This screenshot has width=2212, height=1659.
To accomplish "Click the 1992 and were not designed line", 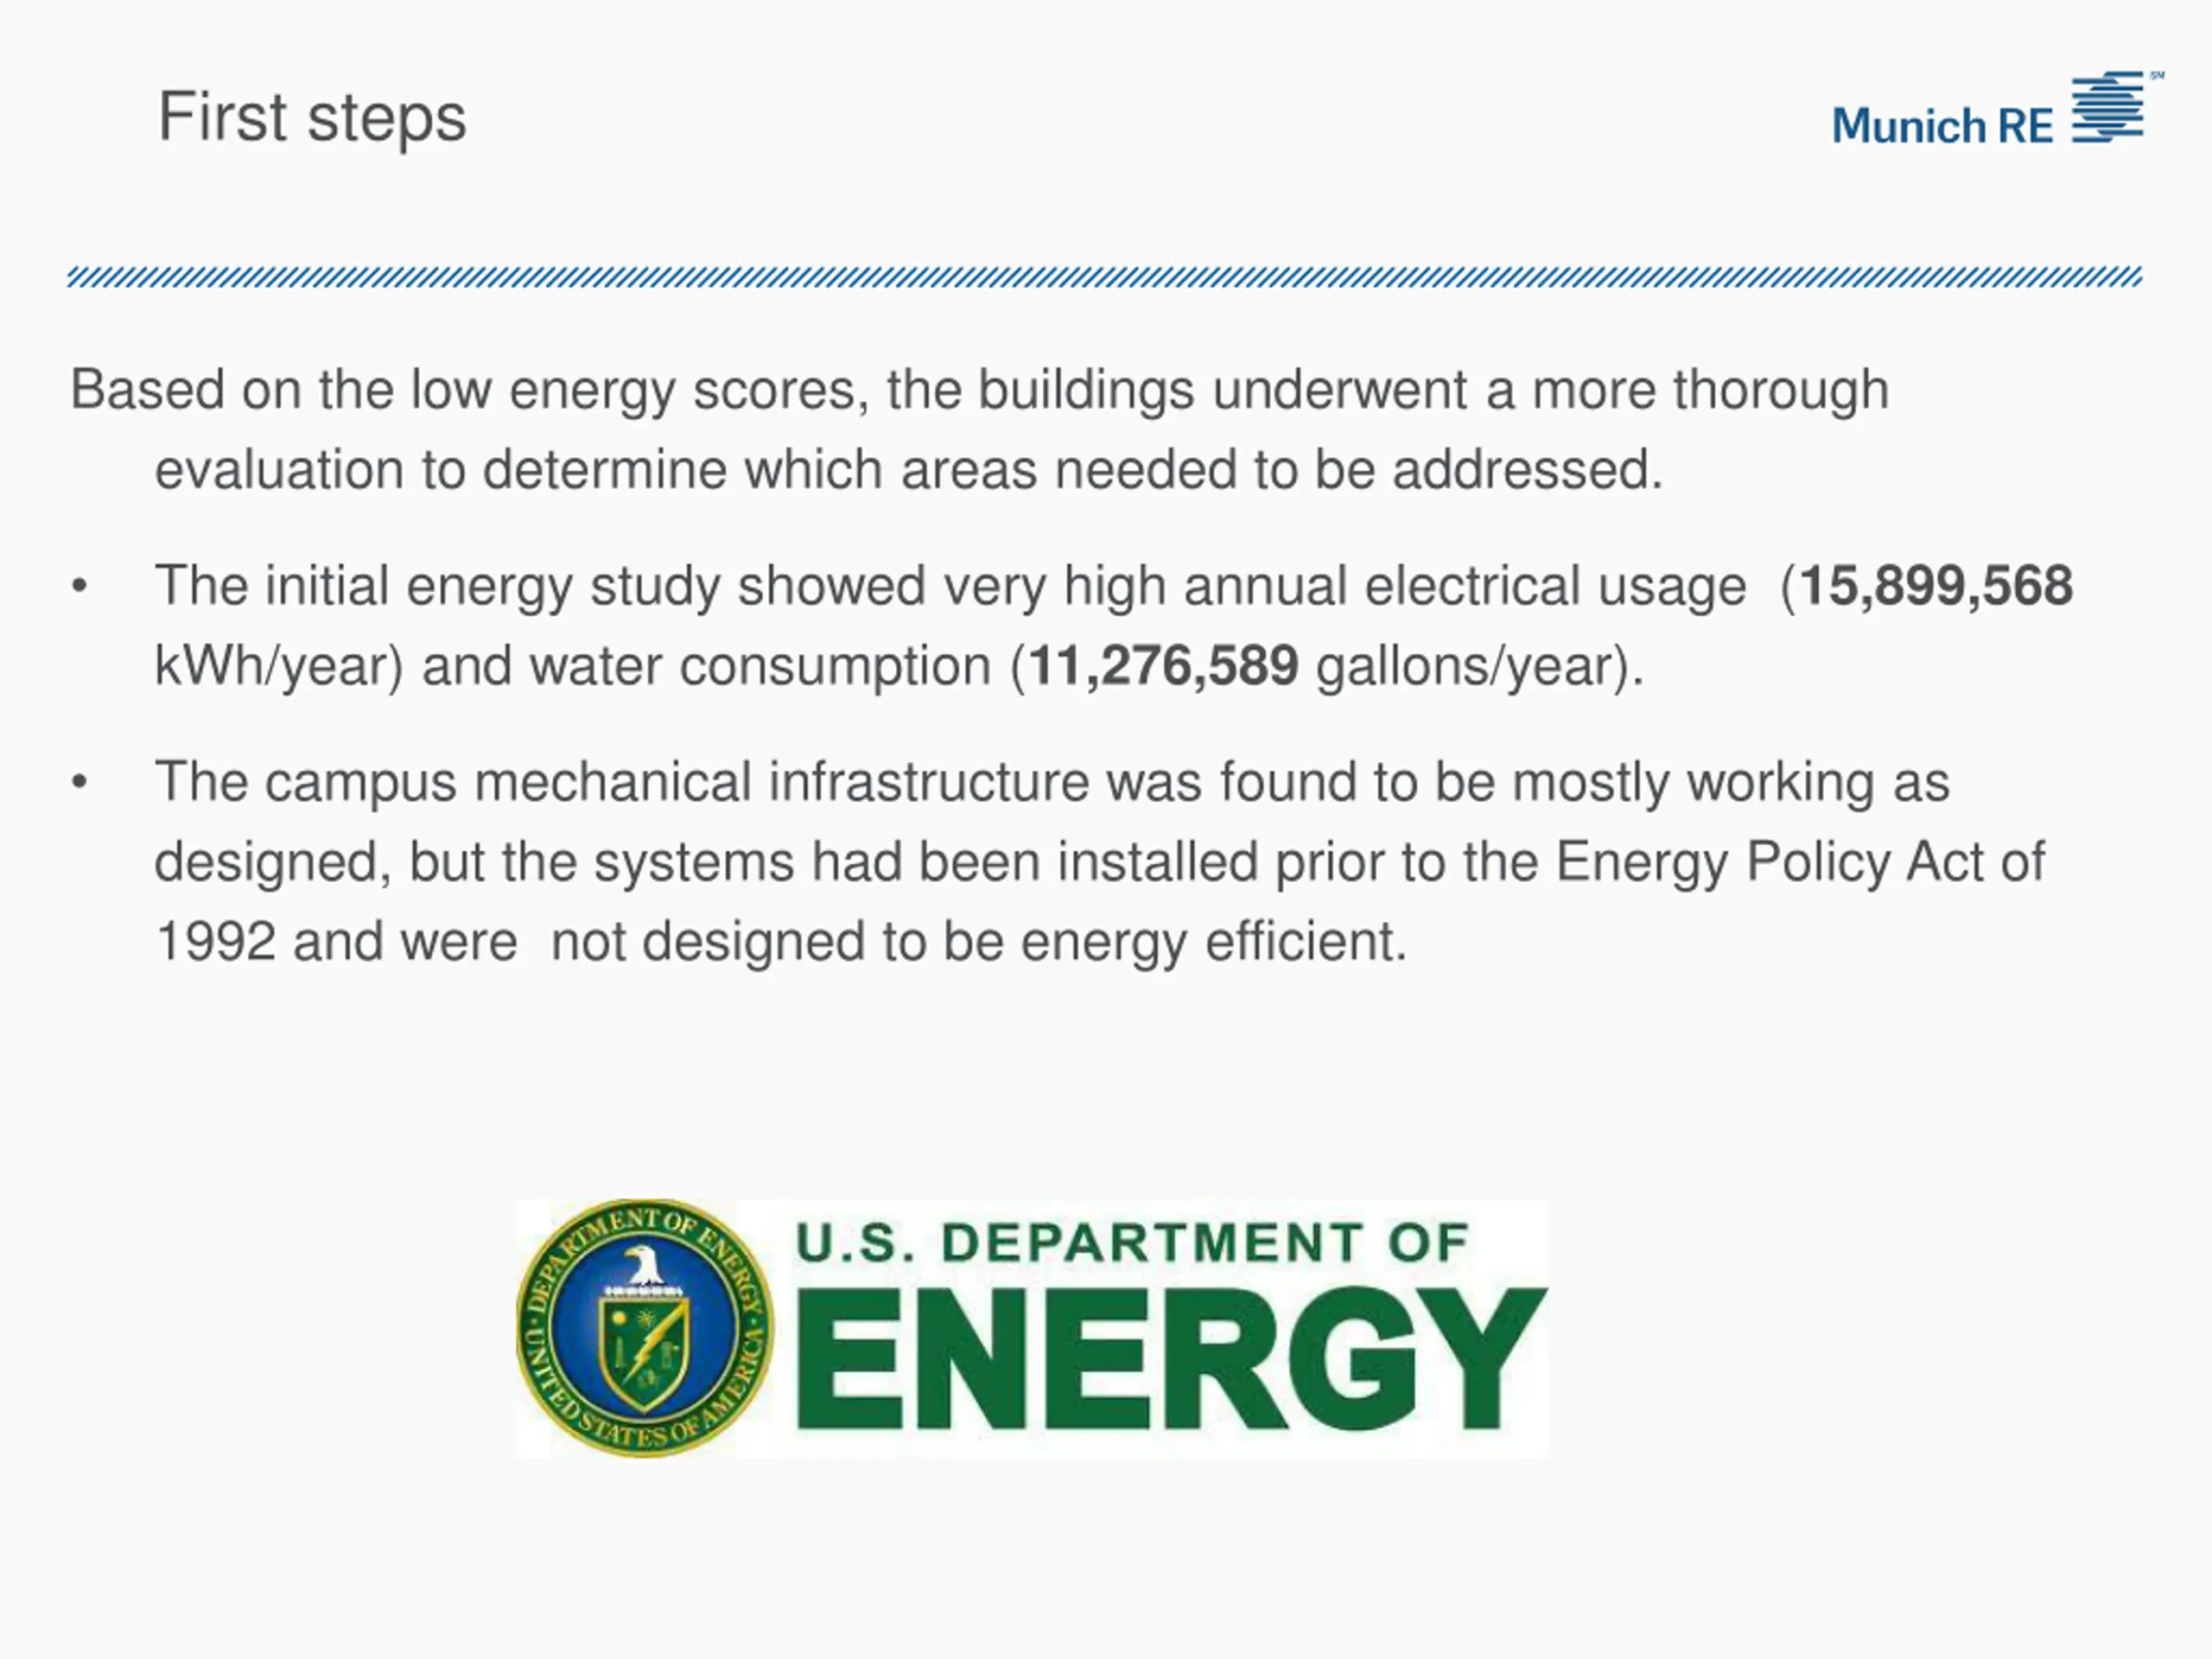I will (781, 942).
